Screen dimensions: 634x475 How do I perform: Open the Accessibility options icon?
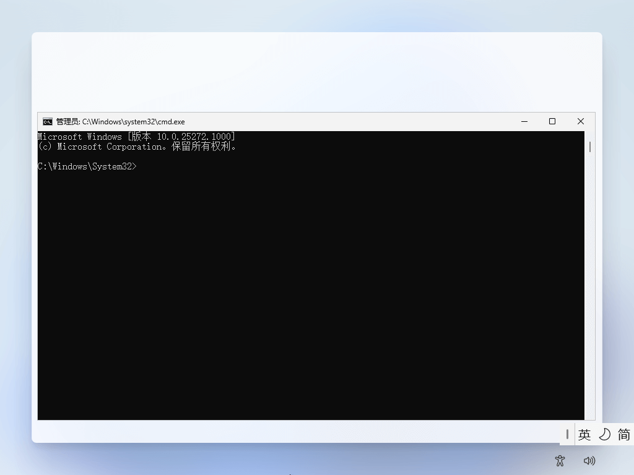560,460
